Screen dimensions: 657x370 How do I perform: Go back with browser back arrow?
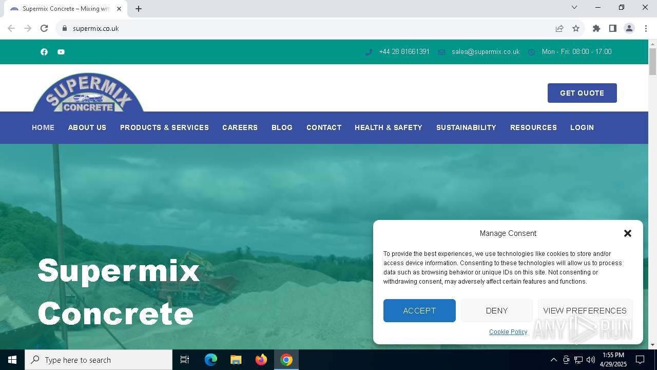point(11,28)
